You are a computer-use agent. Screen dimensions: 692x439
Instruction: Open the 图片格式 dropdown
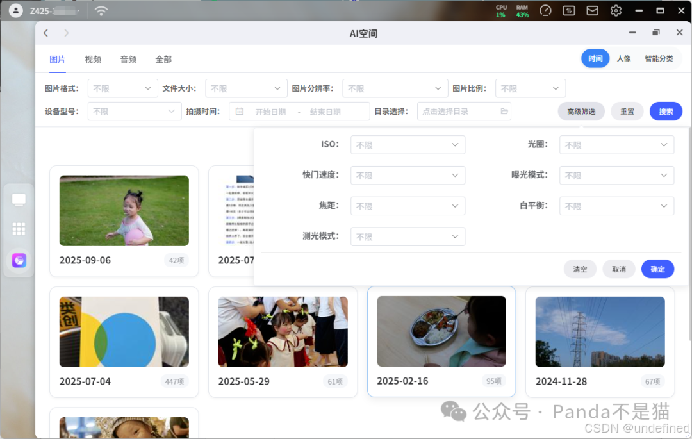(x=122, y=88)
